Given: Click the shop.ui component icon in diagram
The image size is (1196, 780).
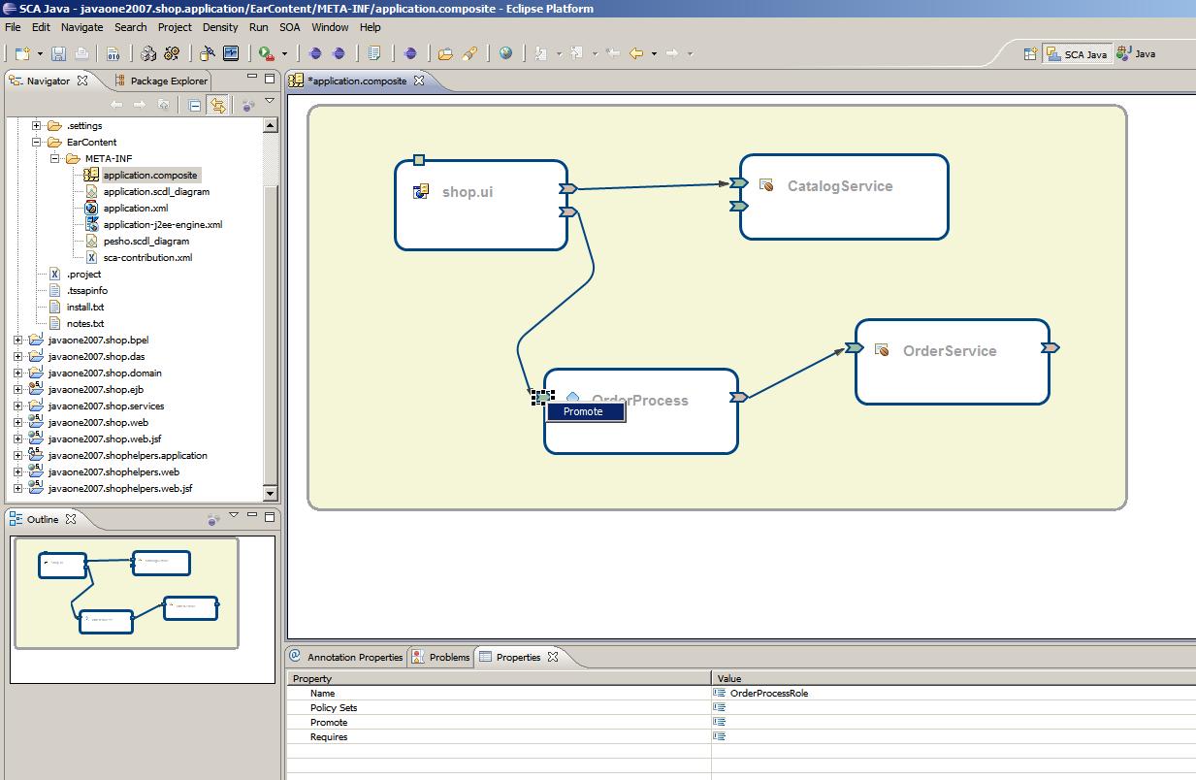Looking at the screenshot, I should click(421, 191).
